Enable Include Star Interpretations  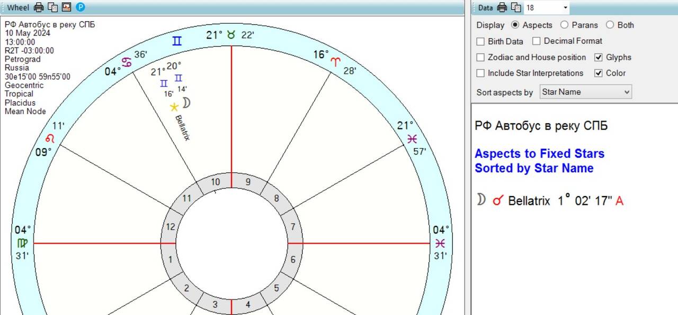pos(480,73)
